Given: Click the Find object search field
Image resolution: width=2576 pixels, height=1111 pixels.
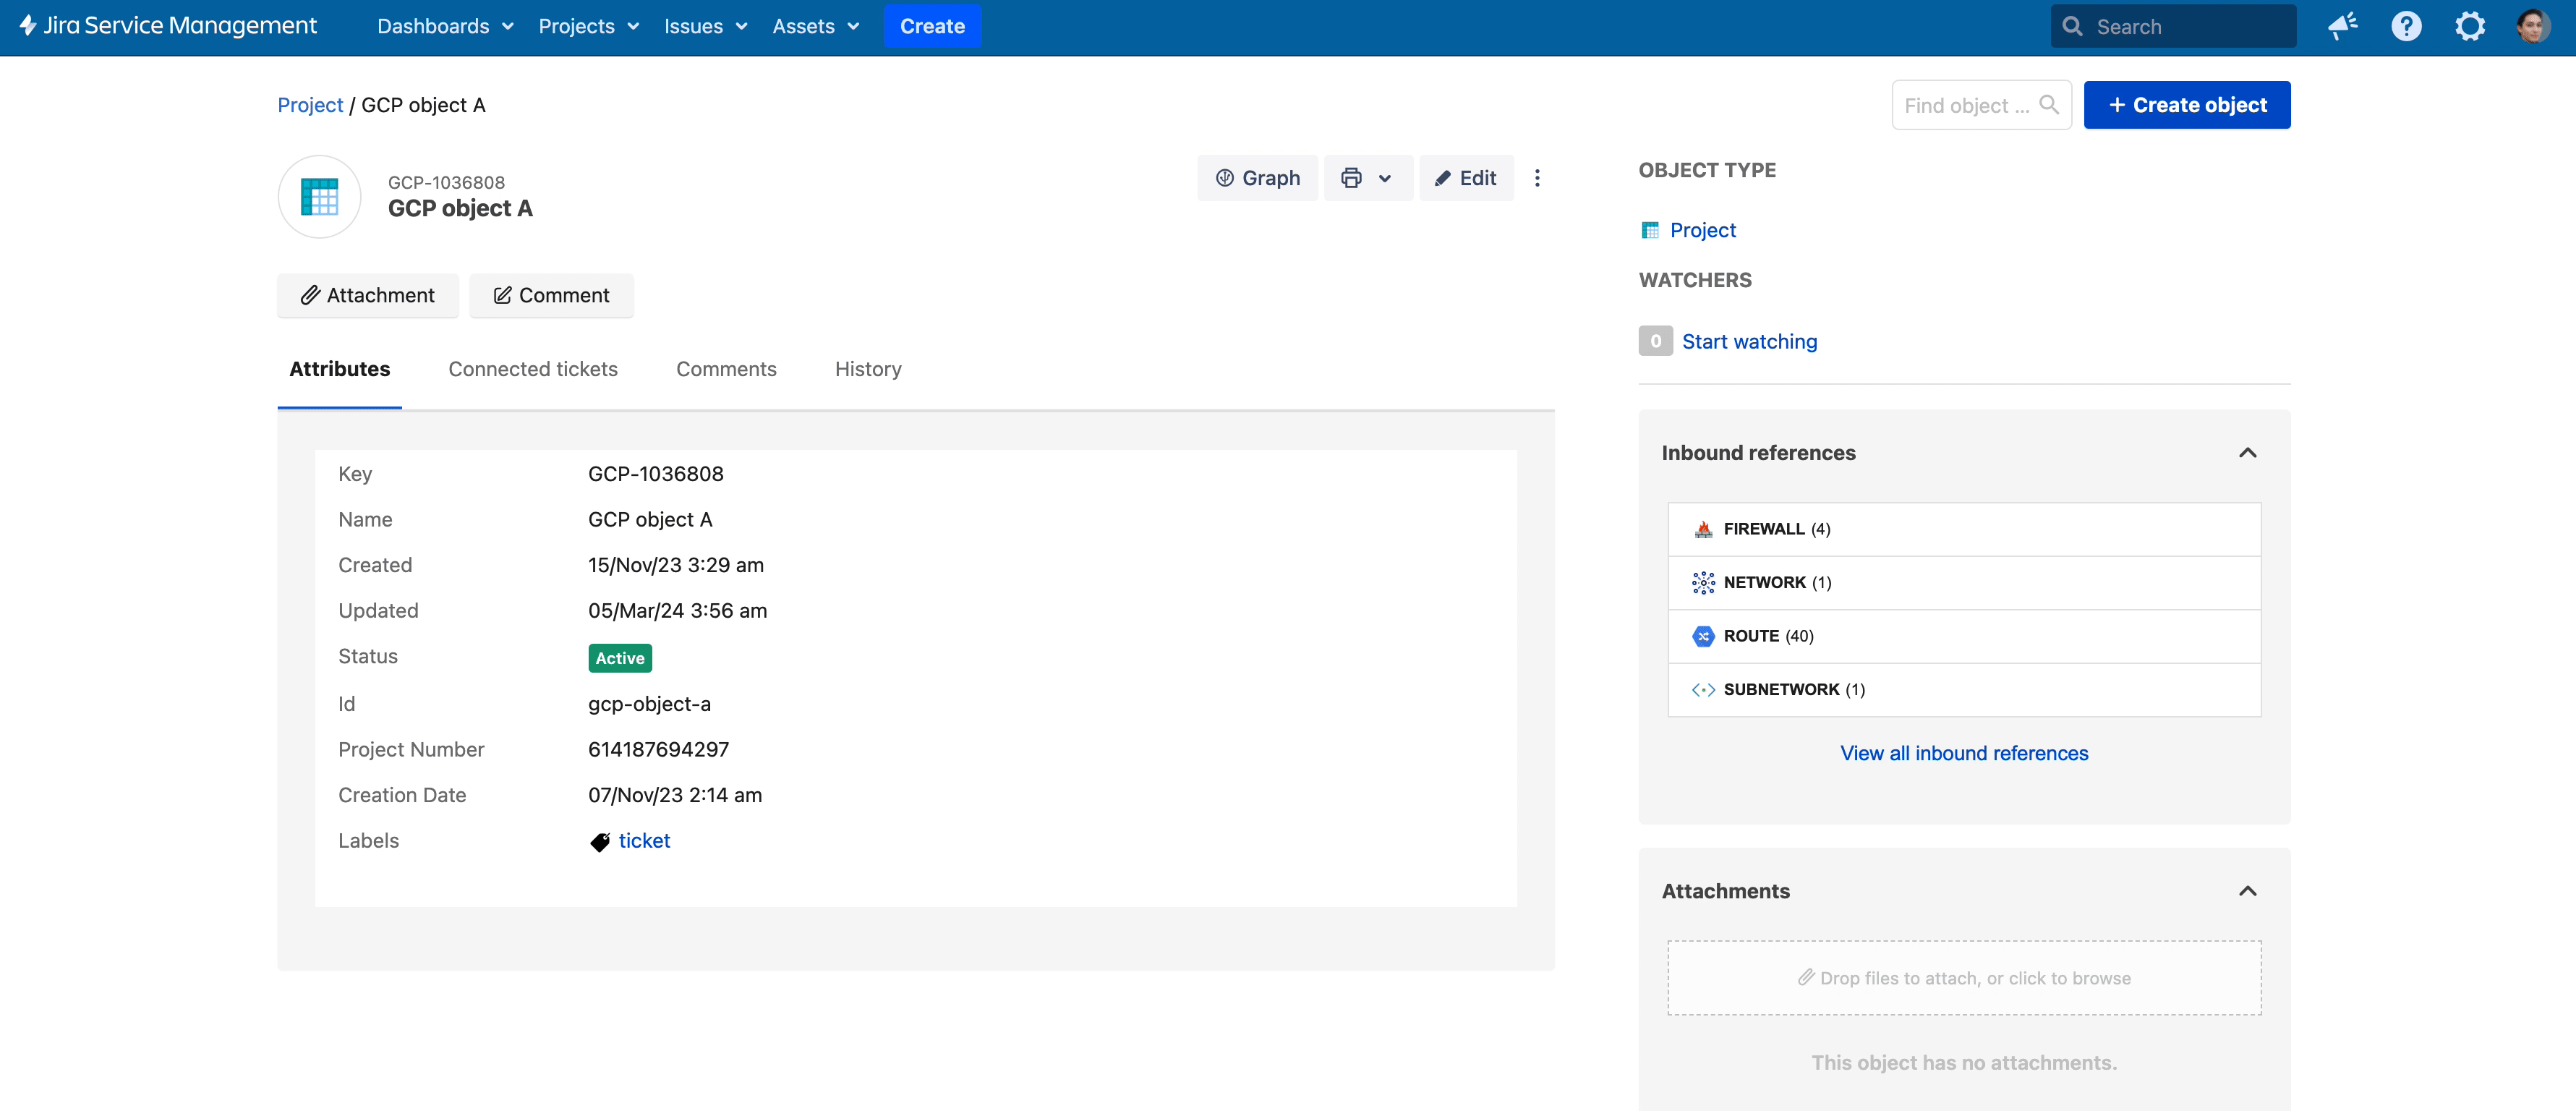Looking at the screenshot, I should (1967, 105).
